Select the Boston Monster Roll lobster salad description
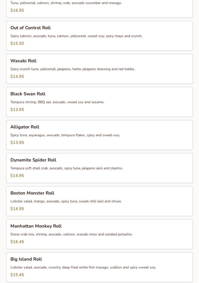 (x=66, y=201)
